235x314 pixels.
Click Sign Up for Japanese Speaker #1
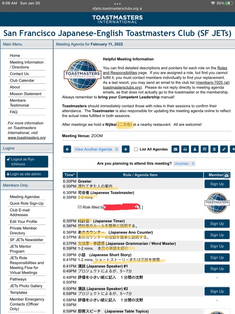(x=217, y=268)
